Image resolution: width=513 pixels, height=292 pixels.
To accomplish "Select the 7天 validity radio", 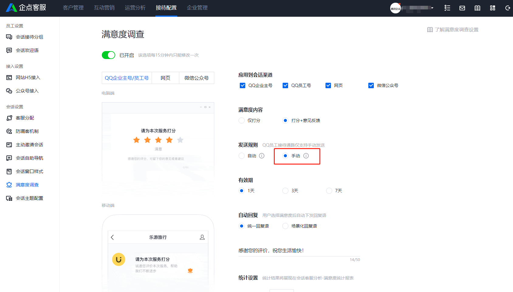I will click(329, 191).
